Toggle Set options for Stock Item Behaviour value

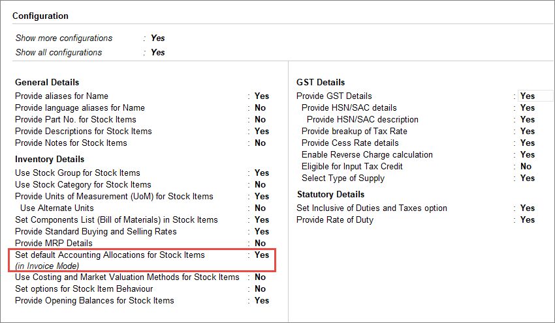[260, 288]
